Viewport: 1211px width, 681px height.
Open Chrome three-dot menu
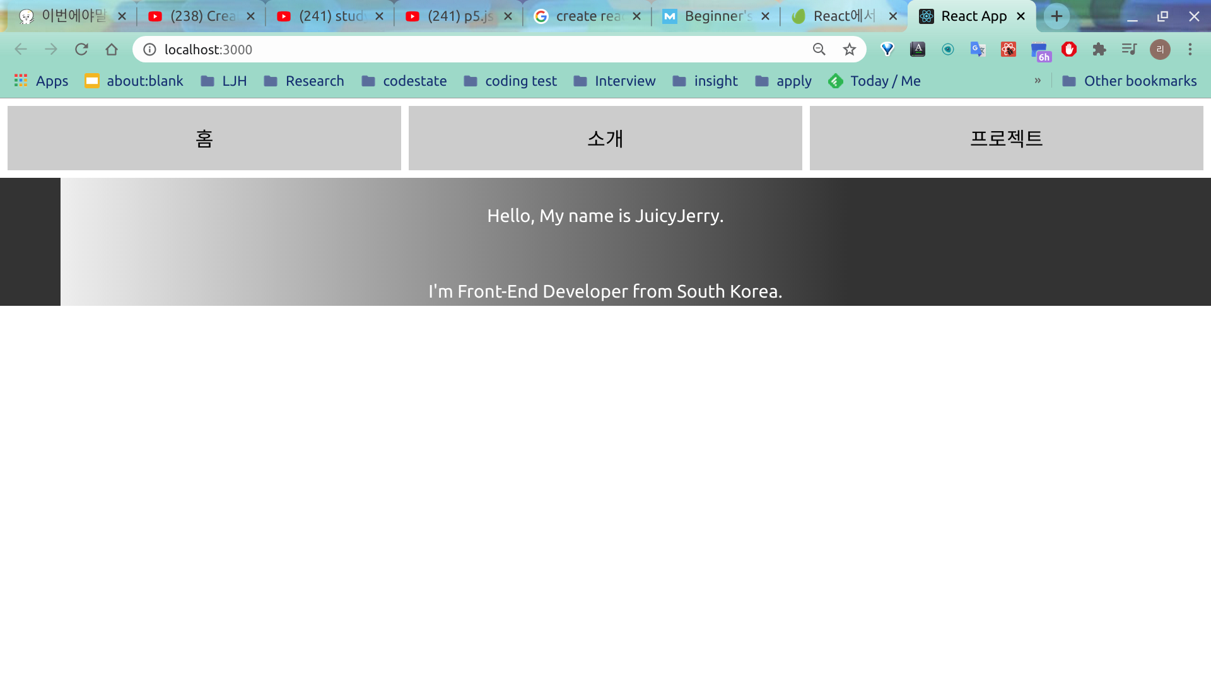tap(1190, 49)
